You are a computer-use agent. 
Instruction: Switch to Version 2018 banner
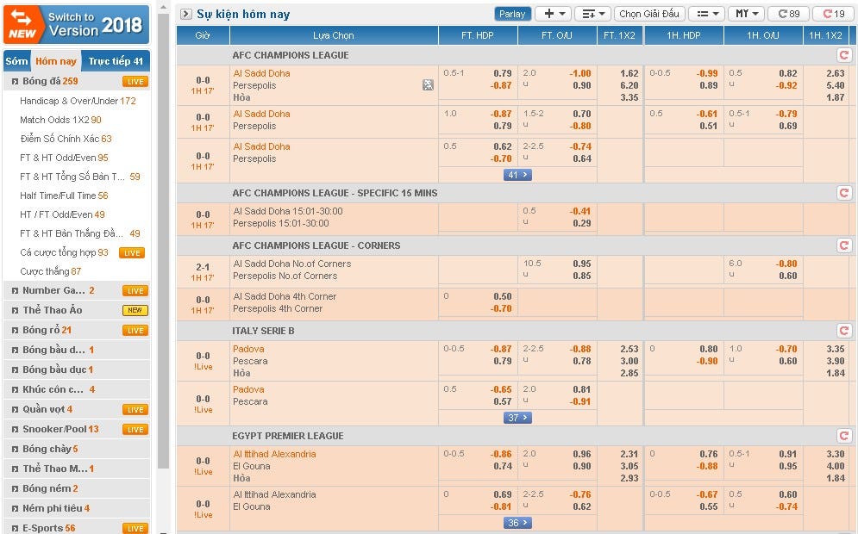(x=76, y=25)
